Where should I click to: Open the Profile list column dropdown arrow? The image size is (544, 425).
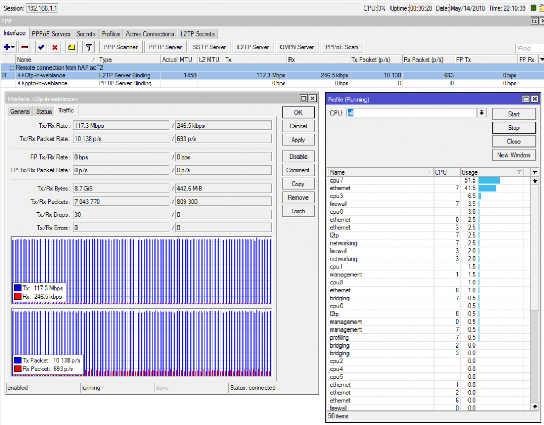click(x=534, y=172)
